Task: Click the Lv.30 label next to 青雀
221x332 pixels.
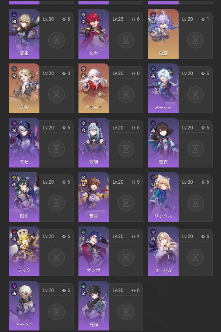Action: 48,19
